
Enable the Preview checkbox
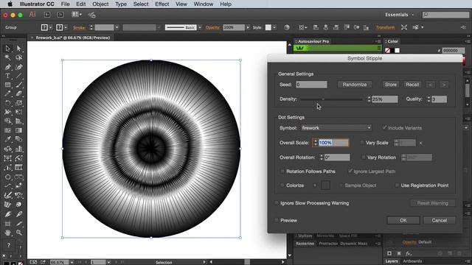point(277,220)
